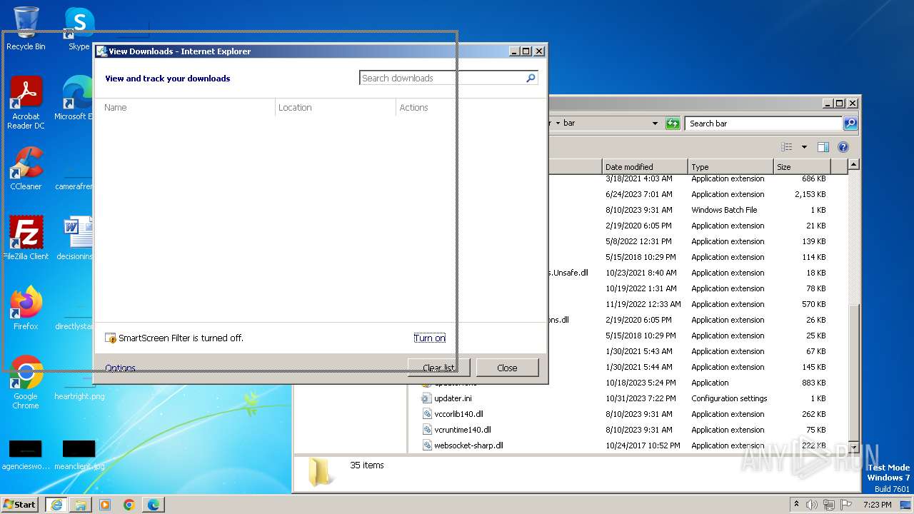This screenshot has width=914, height=514.
Task: Sort files by Type column
Action: click(731, 166)
